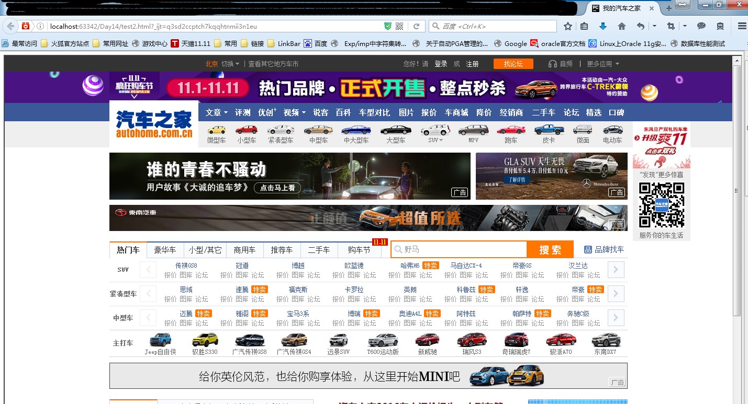Click the 紧凑型车 car icon

click(x=281, y=130)
